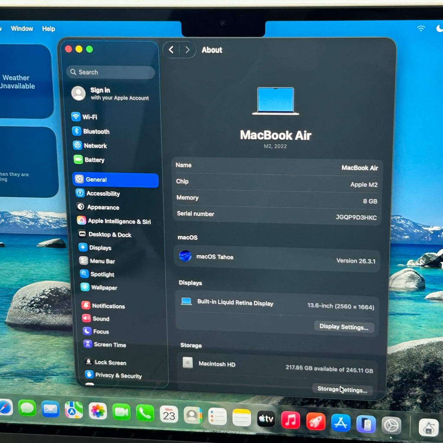The height and width of the screenshot is (443, 443).
Task: Open Focus settings
Action: coord(96,331)
